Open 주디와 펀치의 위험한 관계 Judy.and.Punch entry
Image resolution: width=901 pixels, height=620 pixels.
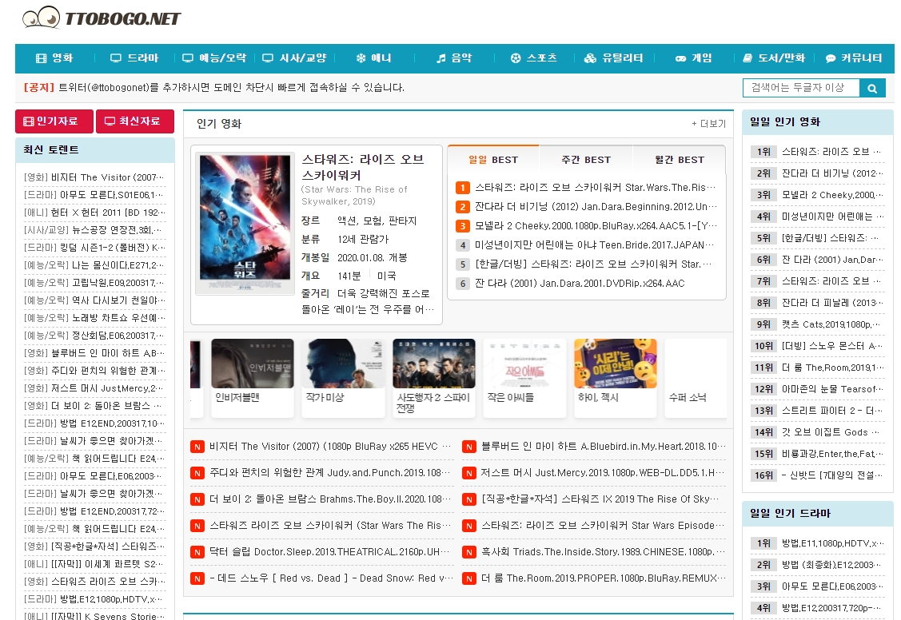tap(331, 473)
